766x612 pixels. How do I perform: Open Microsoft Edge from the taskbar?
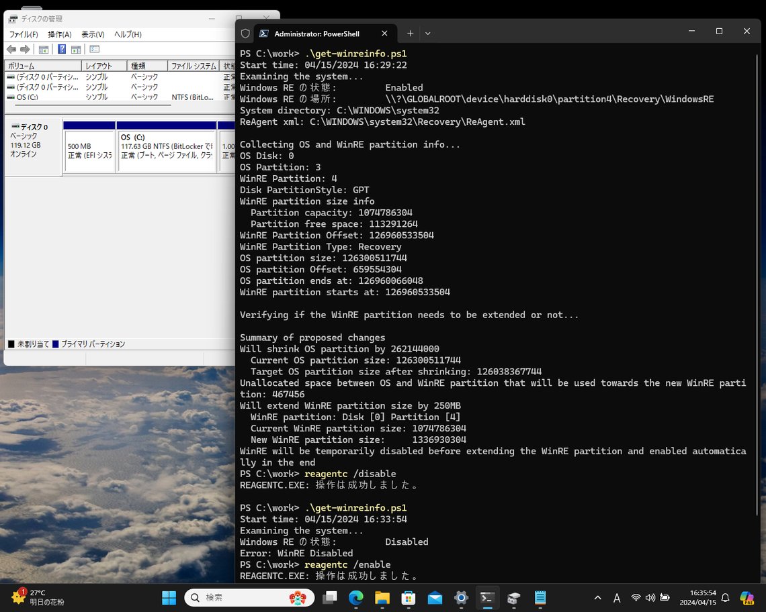click(355, 597)
